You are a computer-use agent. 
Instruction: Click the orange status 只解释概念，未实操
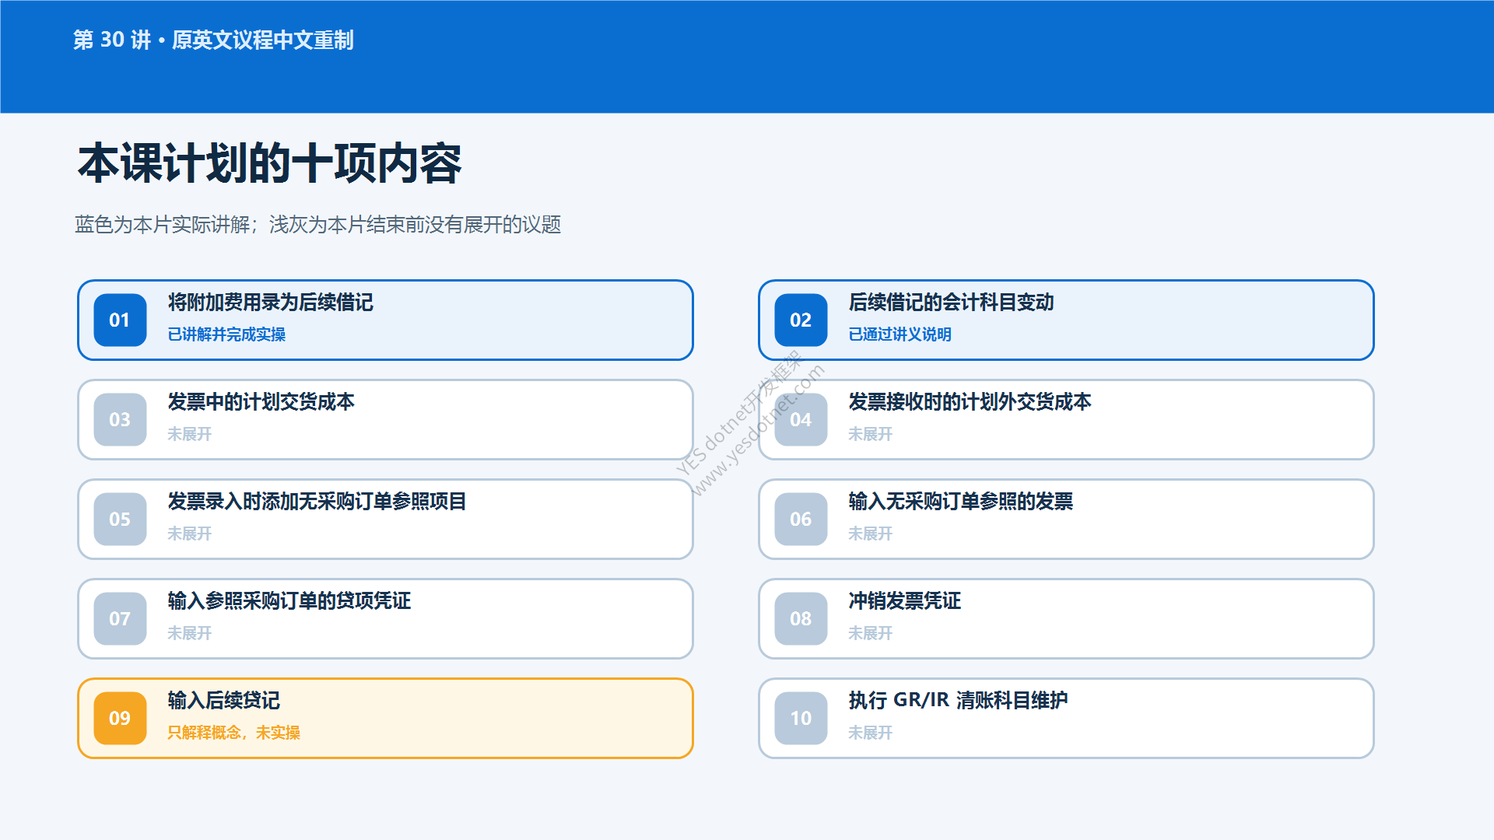point(233,733)
